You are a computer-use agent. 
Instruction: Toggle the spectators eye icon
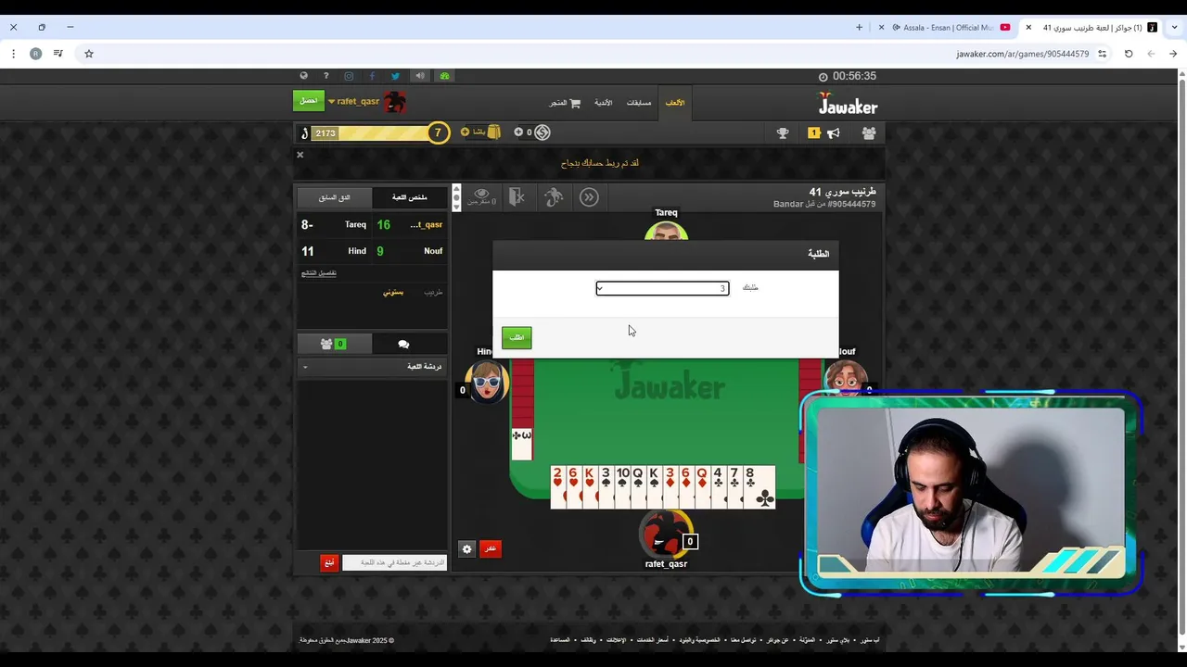pos(481,196)
